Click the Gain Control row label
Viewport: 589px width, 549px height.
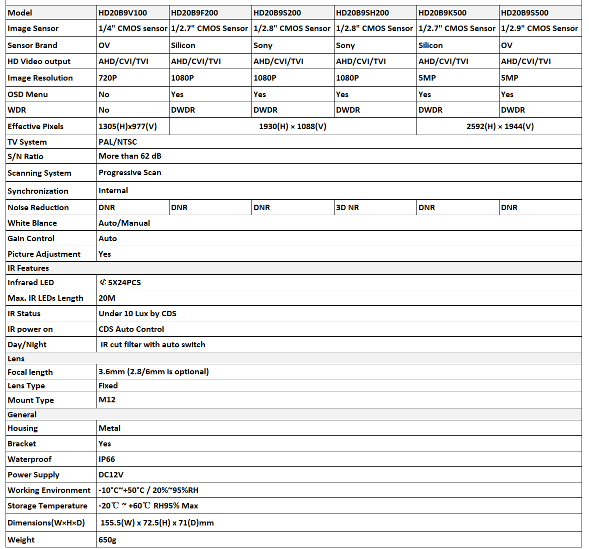[31, 238]
